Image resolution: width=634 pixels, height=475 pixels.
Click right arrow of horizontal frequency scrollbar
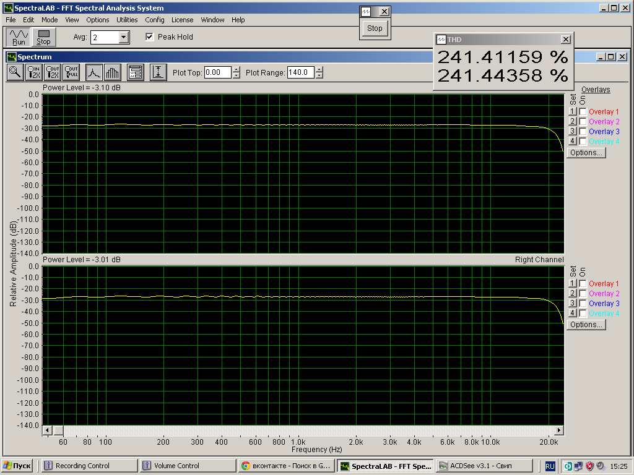coord(559,430)
